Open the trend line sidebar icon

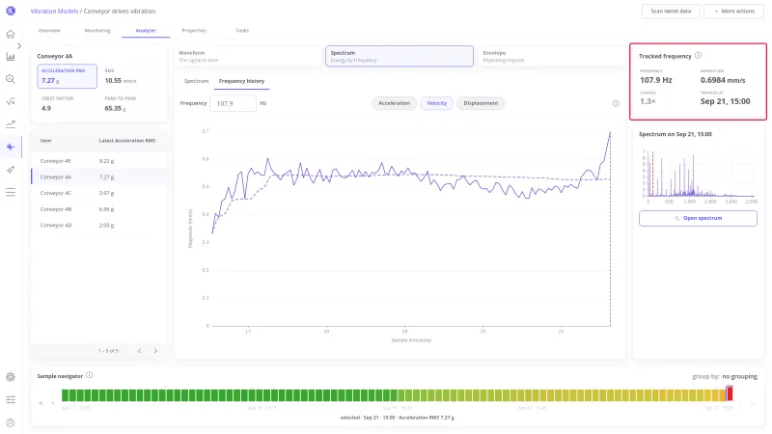tap(11, 124)
